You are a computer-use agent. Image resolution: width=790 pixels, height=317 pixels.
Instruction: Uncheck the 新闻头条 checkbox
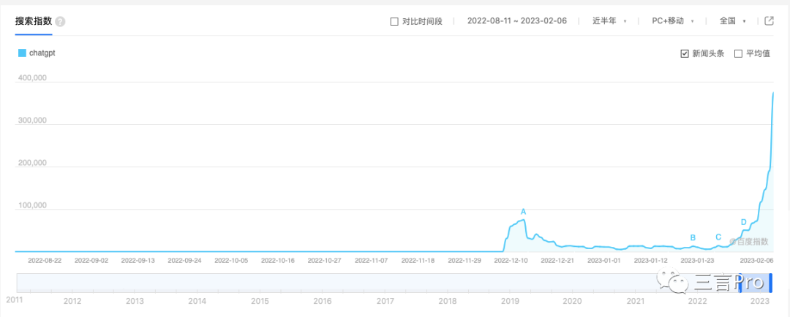(x=685, y=53)
